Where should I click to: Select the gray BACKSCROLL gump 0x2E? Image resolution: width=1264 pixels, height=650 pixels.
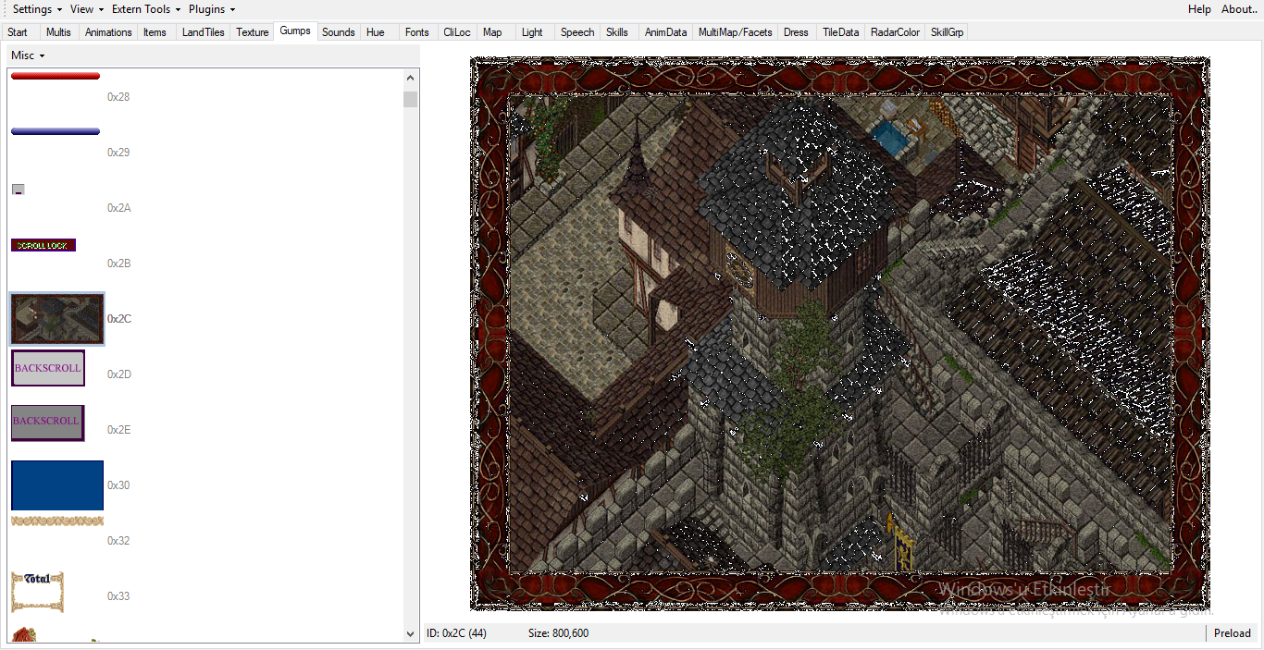click(x=47, y=423)
